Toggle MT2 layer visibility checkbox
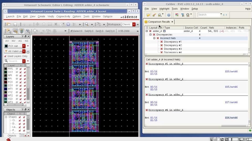This screenshot has width=252, height=141. (x=20, y=96)
